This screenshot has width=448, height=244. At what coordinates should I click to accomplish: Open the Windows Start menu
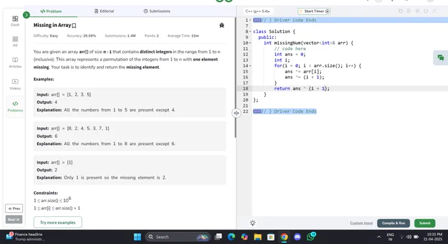click(x=138, y=237)
